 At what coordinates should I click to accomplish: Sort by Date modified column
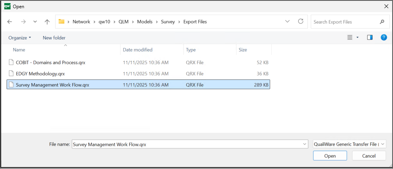click(138, 50)
